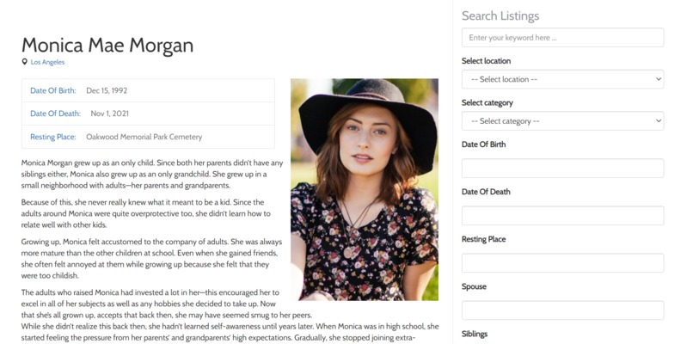Focus the Date Of Death search field
The image size is (693, 344).
(562, 215)
